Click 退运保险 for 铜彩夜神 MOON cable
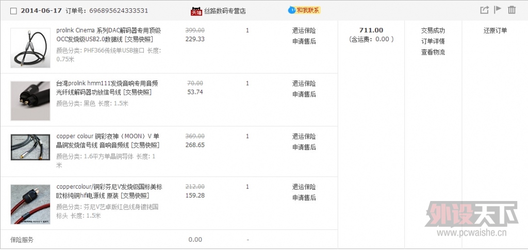This screenshot has width=528, height=250. coord(304,136)
